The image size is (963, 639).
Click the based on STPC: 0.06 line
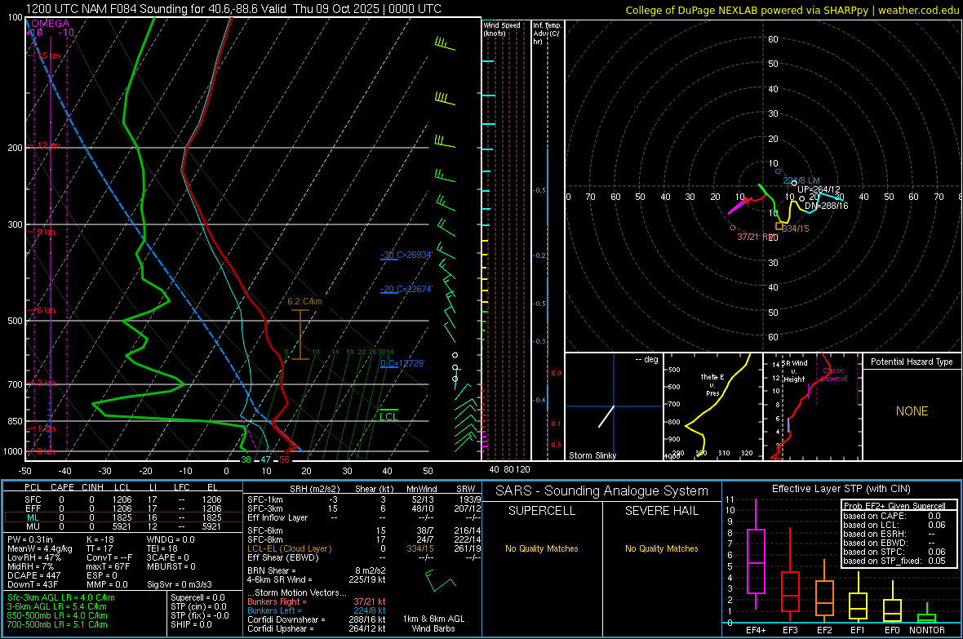coord(894,552)
